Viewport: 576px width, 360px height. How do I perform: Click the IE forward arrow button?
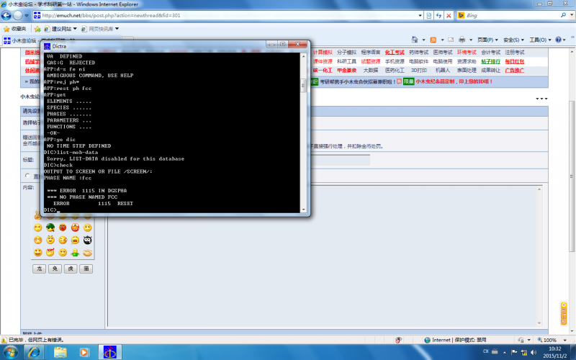pos(17,15)
